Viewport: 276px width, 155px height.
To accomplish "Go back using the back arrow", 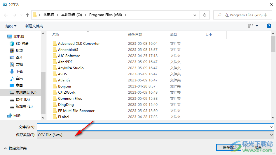I will [6, 15].
